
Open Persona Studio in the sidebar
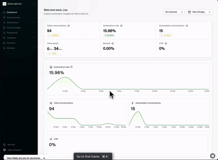(x=14, y=28)
